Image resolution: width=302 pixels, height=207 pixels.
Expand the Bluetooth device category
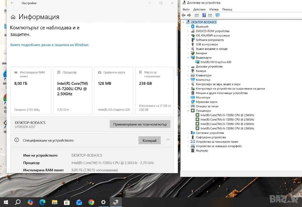point(188,27)
